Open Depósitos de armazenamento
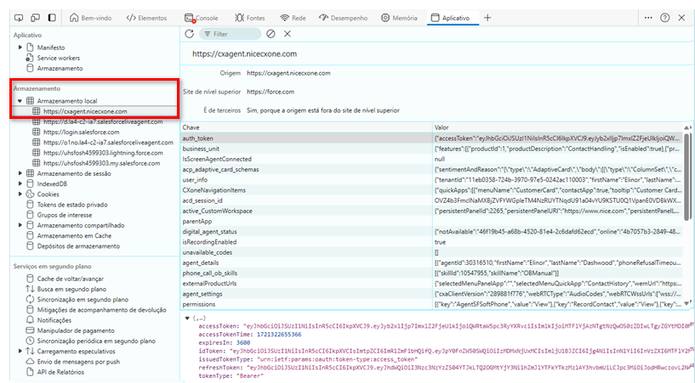Viewport: 695px width, 383px height. pyautogui.click(x=78, y=246)
